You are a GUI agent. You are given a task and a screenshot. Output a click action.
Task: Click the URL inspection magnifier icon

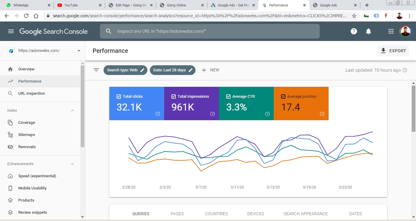10,93
